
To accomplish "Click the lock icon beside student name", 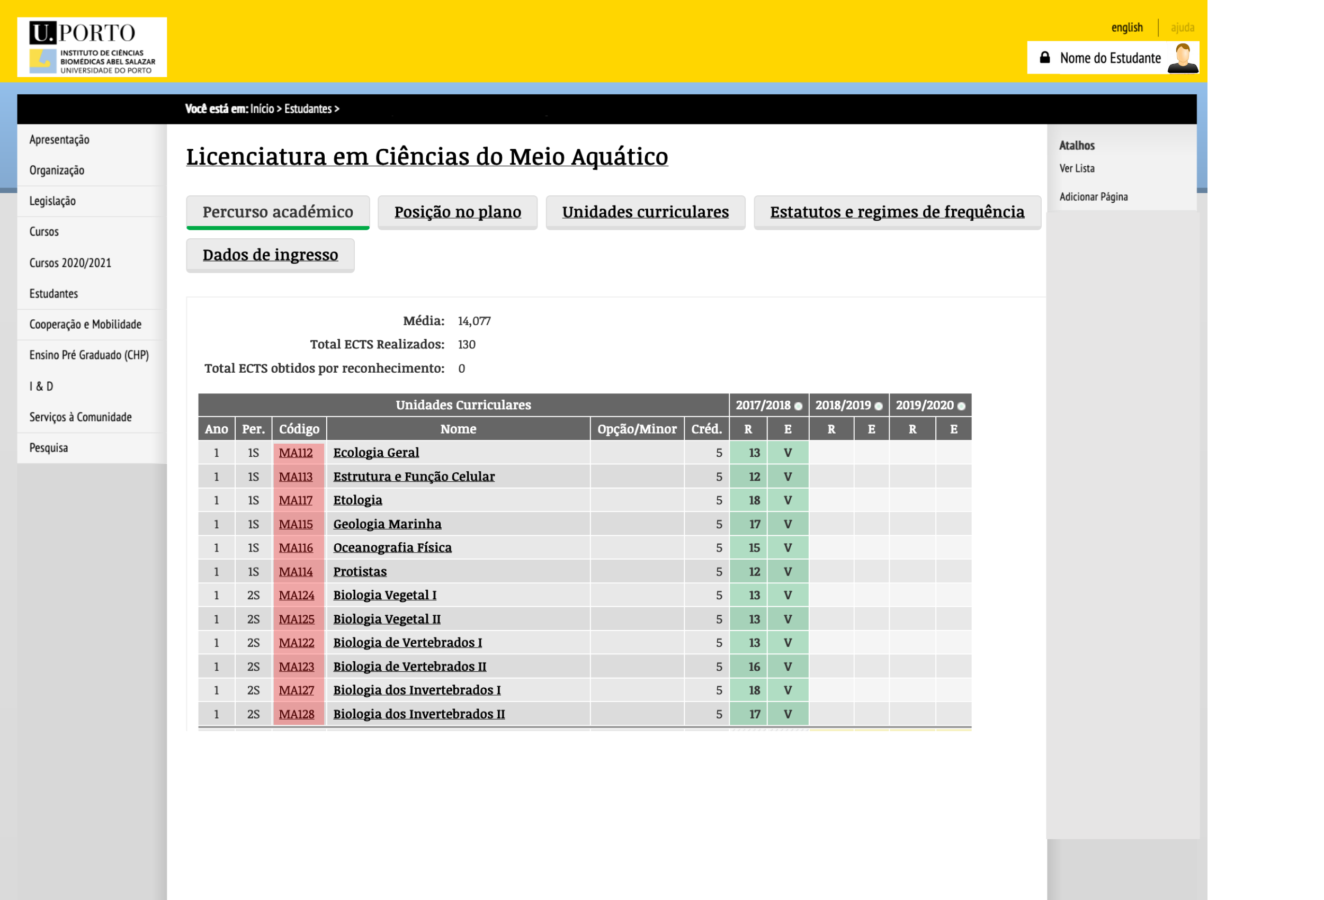I will (1045, 58).
